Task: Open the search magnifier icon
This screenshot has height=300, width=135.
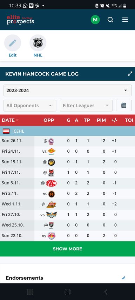Action: pyautogui.click(x=110, y=20)
